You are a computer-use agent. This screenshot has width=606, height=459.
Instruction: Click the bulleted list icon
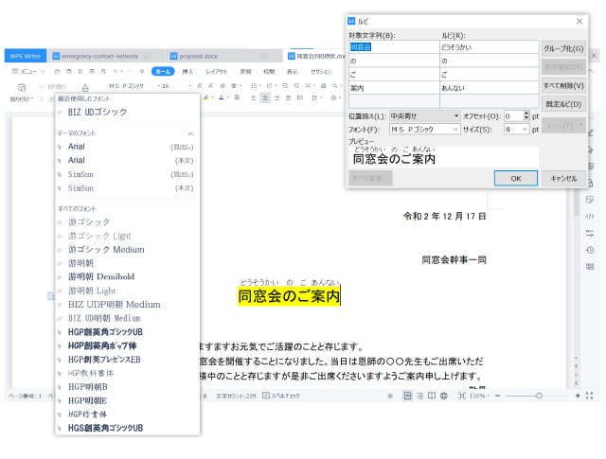coord(254,86)
